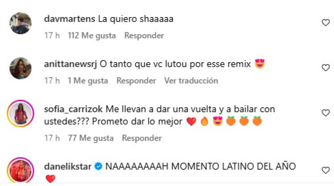
Task: Like sofia_carrizok's comment with the heart icon
Action: pos(325,113)
